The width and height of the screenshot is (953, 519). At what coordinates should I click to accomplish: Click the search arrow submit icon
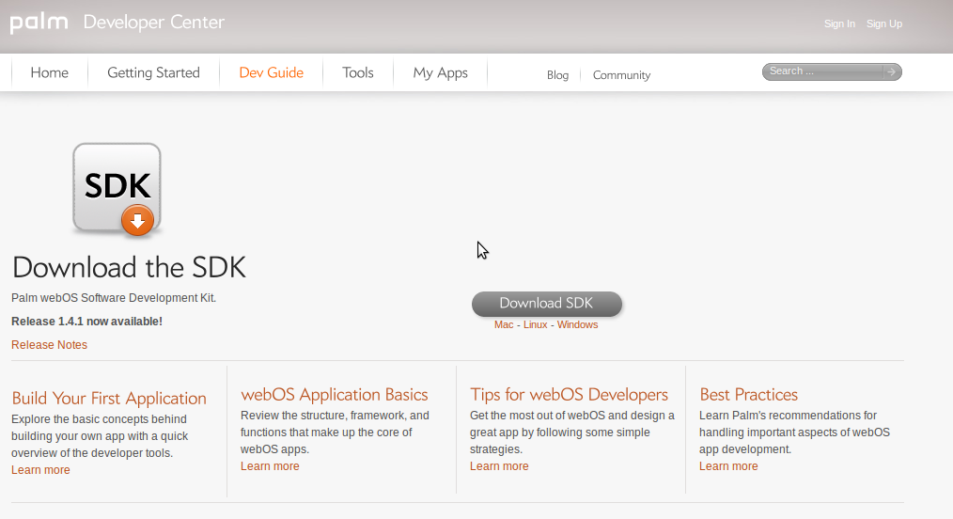point(891,71)
